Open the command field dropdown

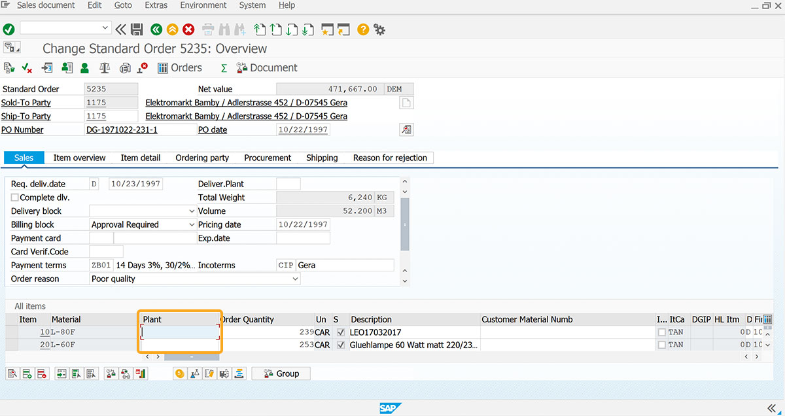pos(105,28)
